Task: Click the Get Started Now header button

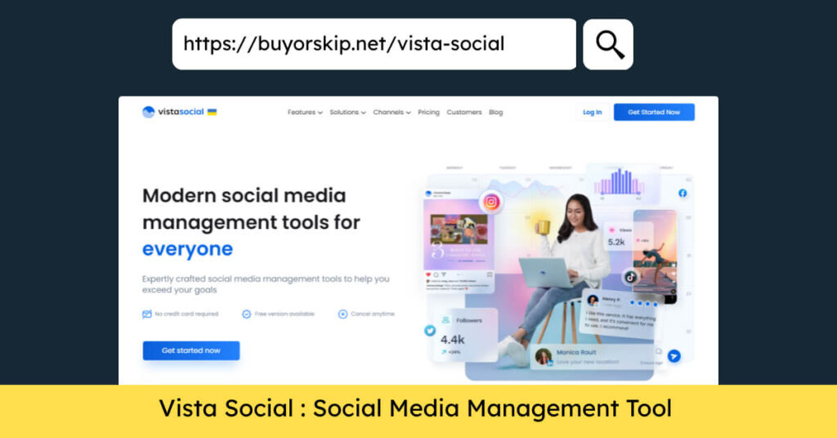Action: 654,113
